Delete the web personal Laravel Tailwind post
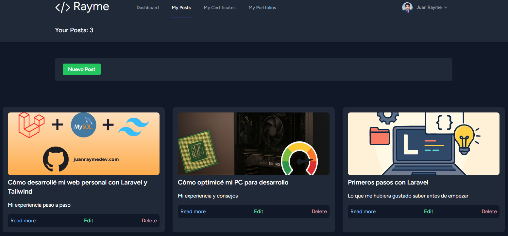The image size is (508, 236). 149,221
